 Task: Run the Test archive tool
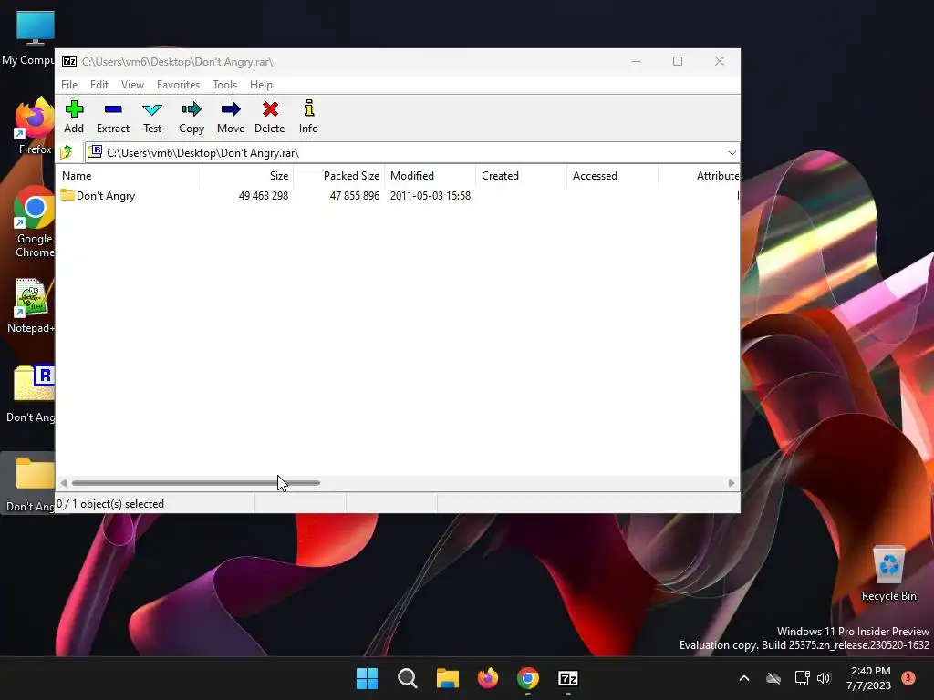(152, 117)
